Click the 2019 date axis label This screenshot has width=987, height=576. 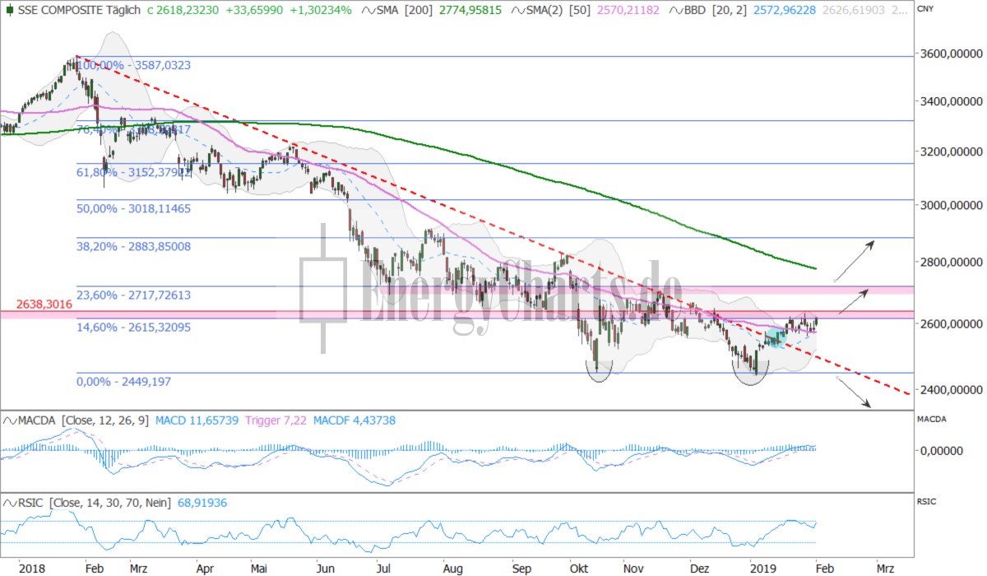[x=763, y=568]
